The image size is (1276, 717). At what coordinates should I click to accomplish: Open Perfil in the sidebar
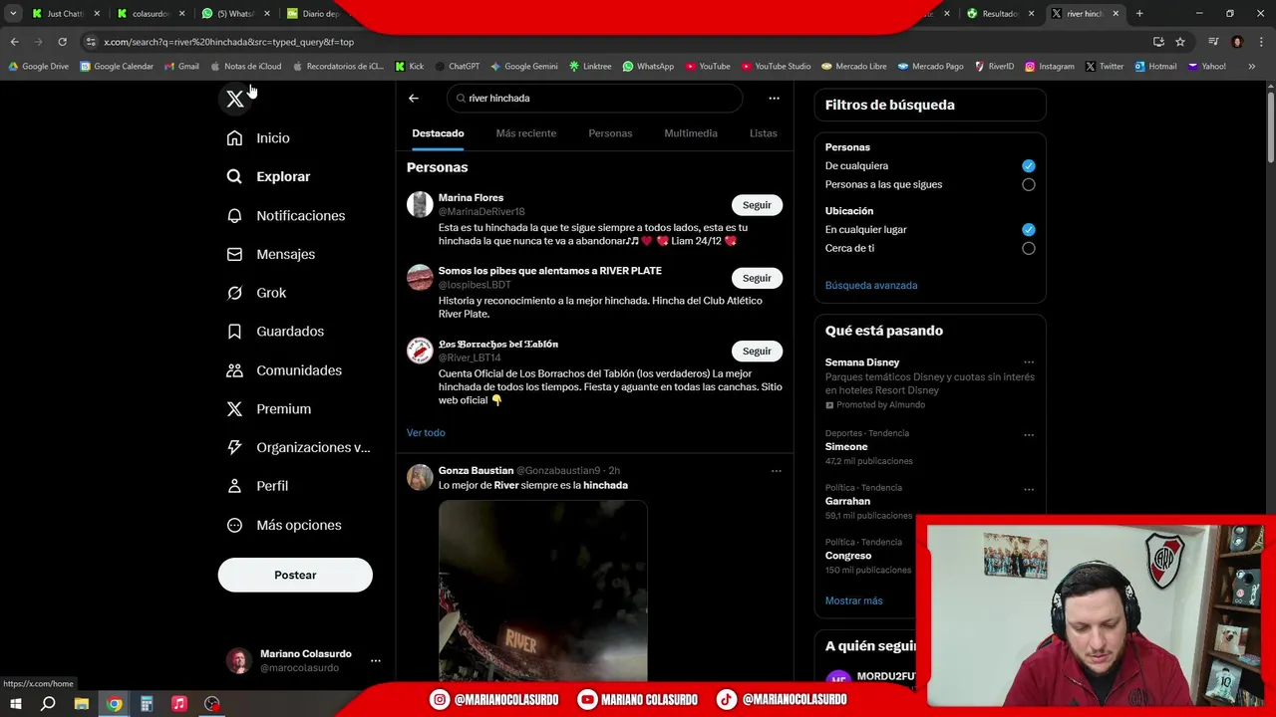point(258,486)
